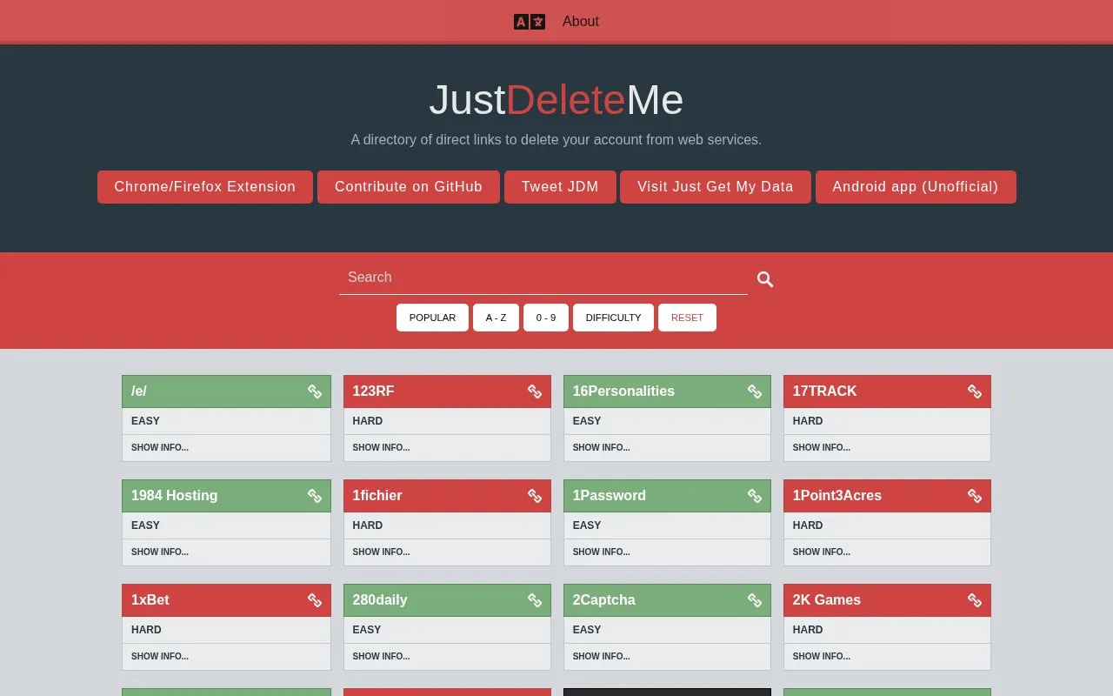Visit Just Get My Data

(716, 187)
